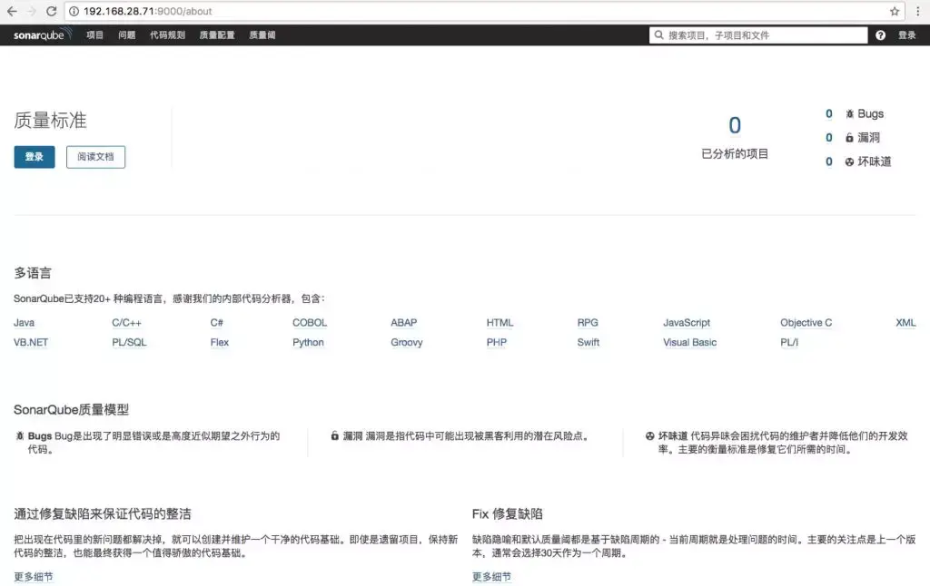Open the COBOL language link

tap(310, 323)
